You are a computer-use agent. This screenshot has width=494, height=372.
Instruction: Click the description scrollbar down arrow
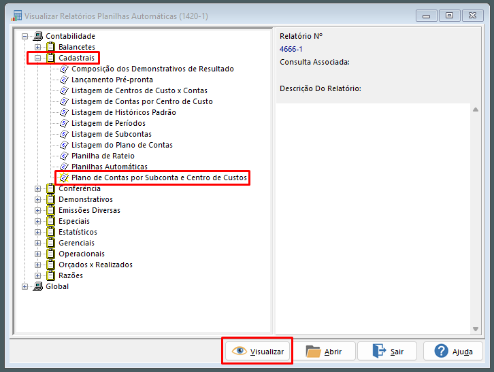476,329
